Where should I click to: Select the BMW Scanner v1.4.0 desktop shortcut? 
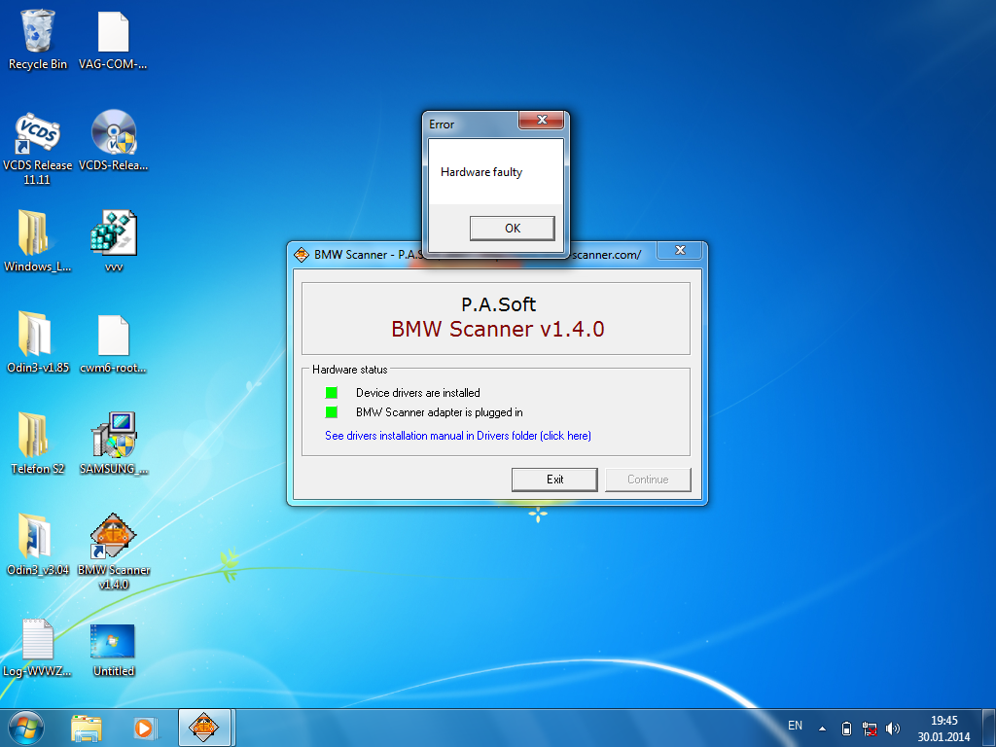pyautogui.click(x=113, y=551)
